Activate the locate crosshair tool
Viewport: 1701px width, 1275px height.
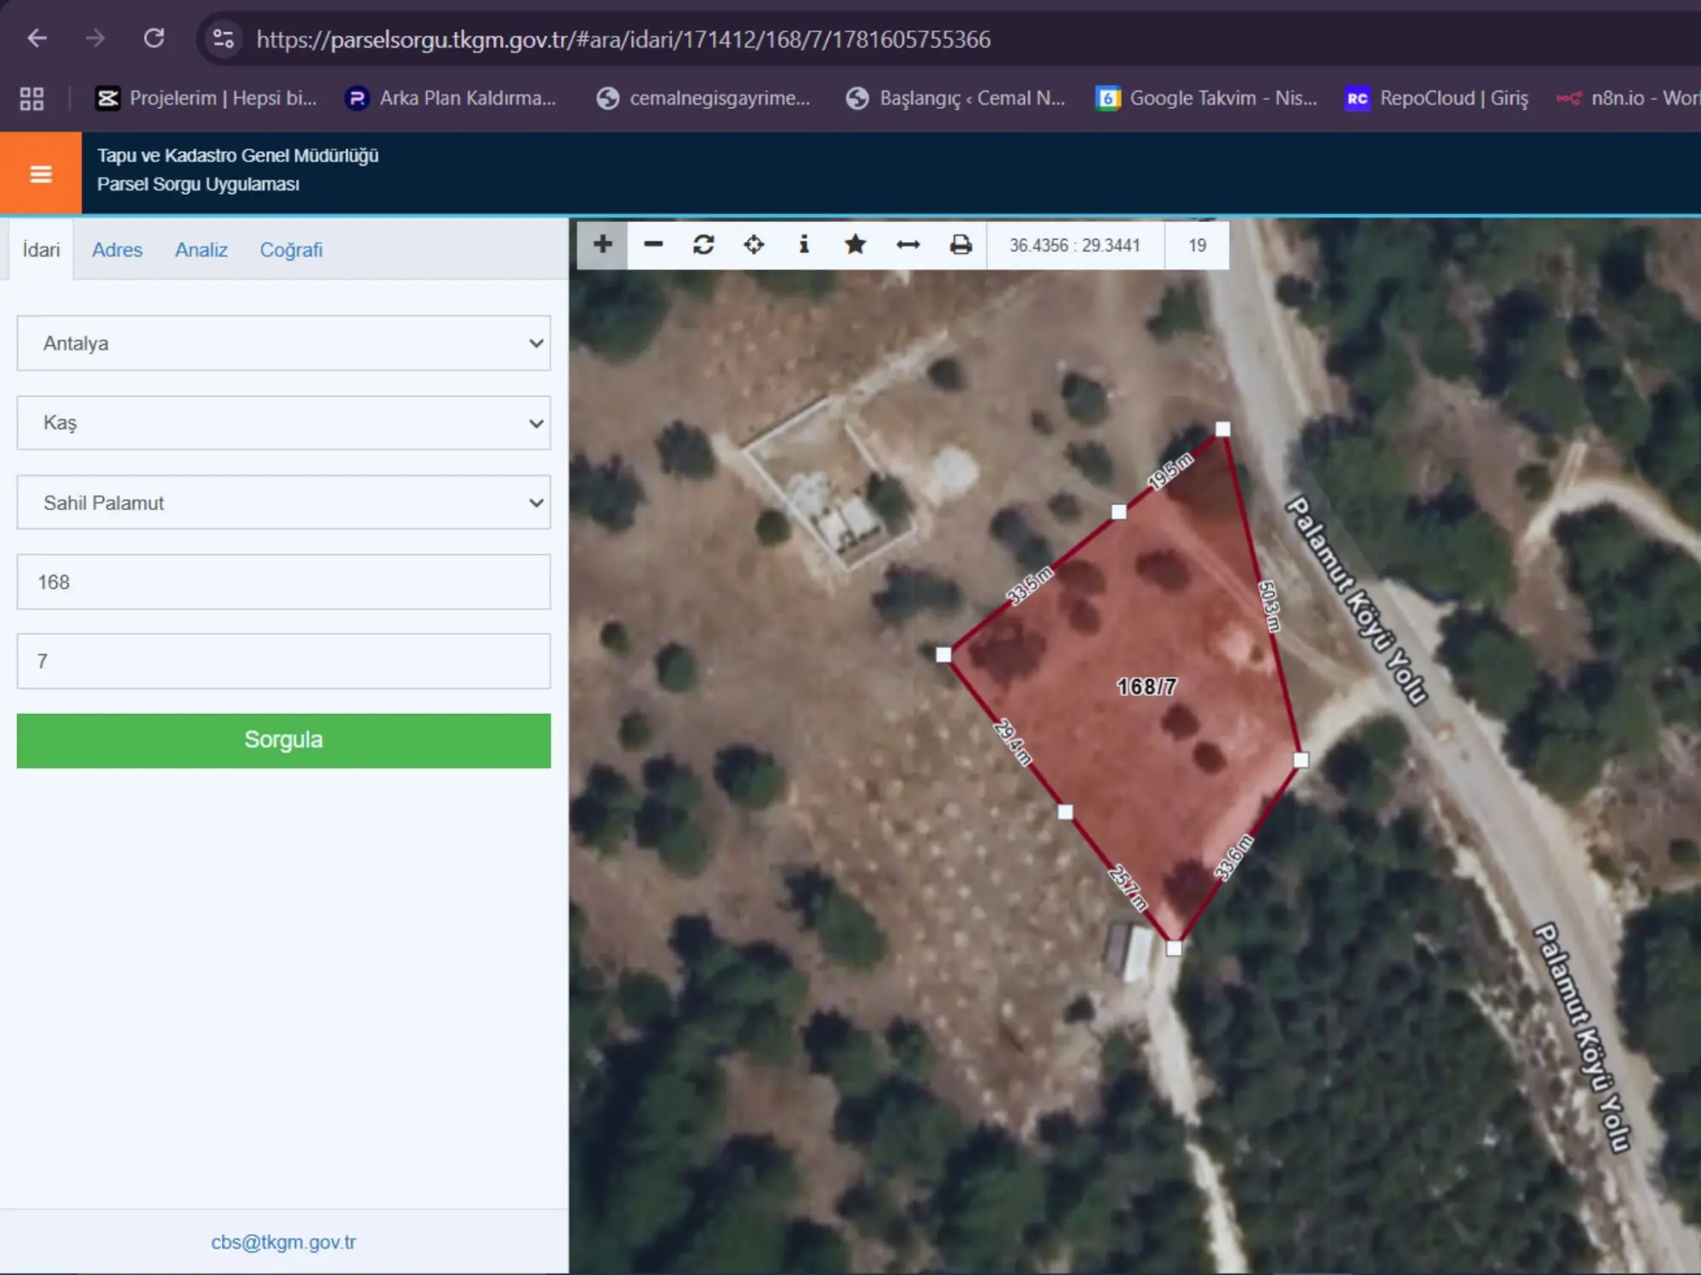[x=754, y=246]
